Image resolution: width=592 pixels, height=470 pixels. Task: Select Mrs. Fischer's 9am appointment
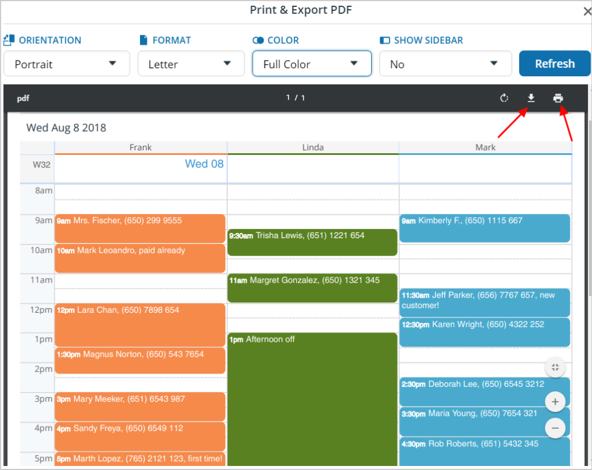coord(140,227)
